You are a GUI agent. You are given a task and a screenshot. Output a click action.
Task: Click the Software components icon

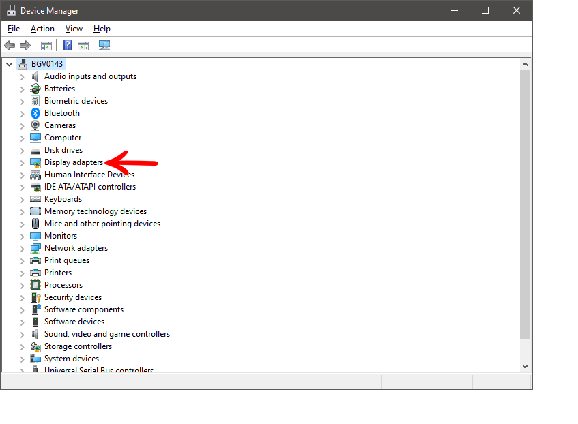pos(36,309)
